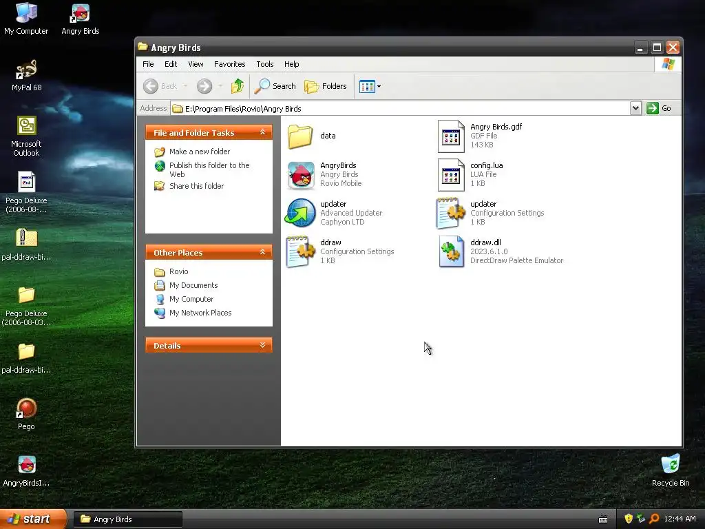Click the 12:44 AM clock
The height and width of the screenshot is (529, 705).
680,519
